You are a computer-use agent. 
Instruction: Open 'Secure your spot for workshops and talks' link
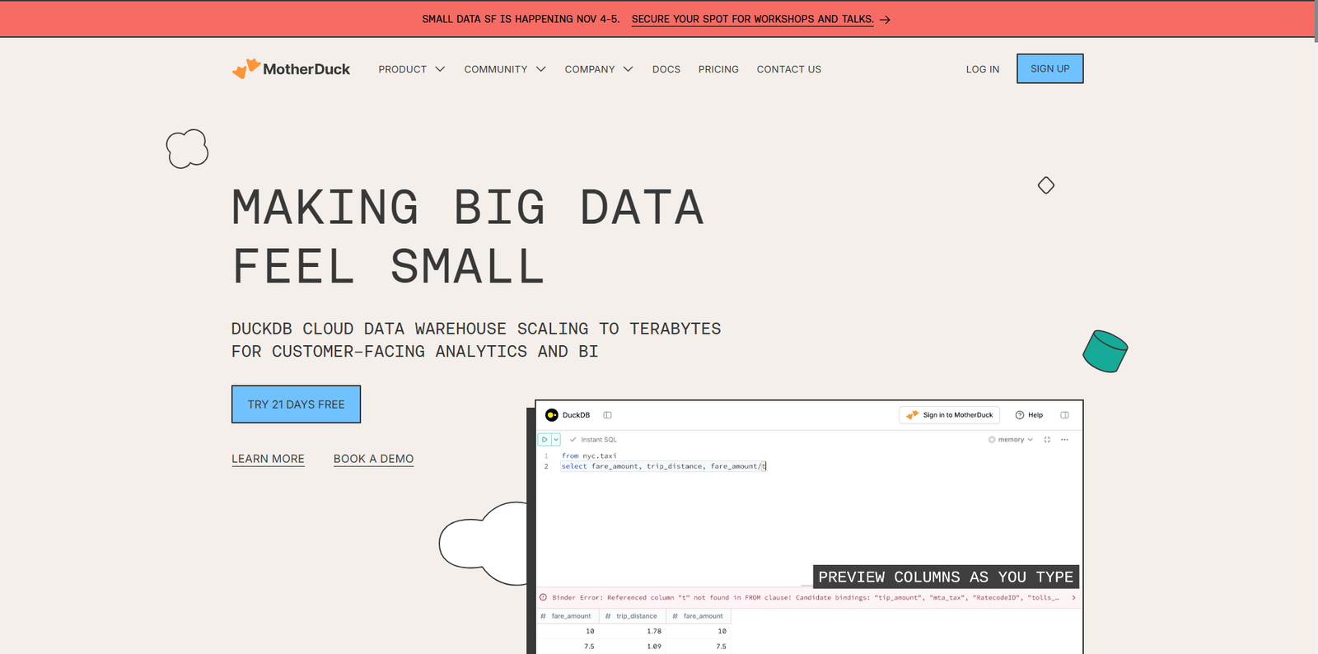pos(753,19)
